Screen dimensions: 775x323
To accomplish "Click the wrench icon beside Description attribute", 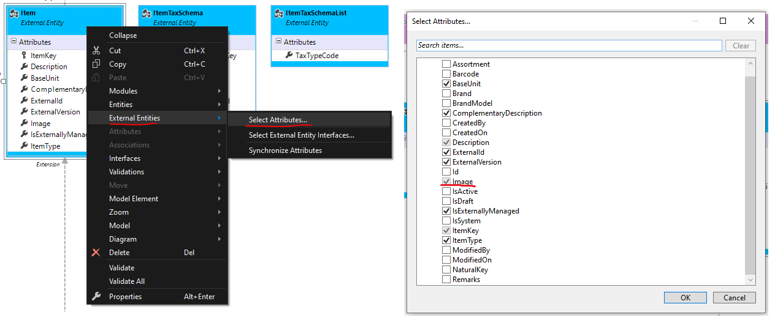I will (x=24, y=67).
